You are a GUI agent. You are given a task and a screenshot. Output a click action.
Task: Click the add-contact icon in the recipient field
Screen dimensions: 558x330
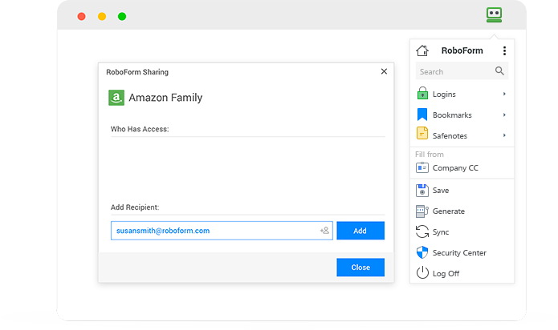point(324,231)
